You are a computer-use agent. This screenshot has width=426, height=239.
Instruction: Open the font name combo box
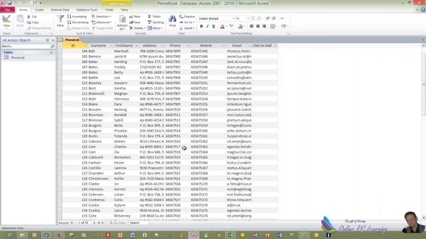click(x=216, y=19)
